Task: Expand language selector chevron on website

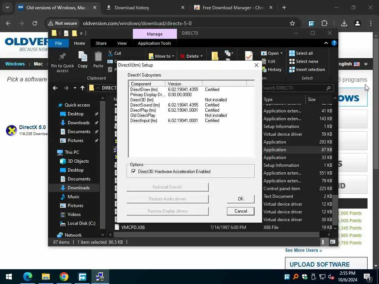Action: (366, 64)
